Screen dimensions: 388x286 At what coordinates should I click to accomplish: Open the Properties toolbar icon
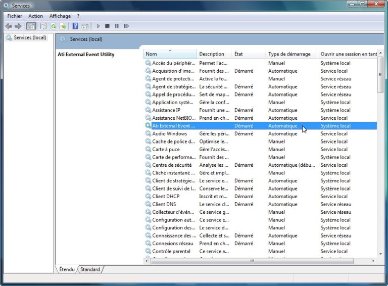point(43,26)
